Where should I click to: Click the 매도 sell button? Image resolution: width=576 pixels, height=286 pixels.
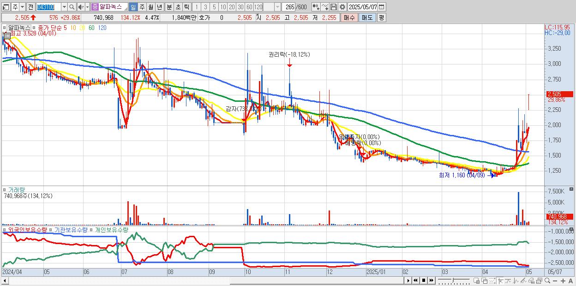point(367,18)
